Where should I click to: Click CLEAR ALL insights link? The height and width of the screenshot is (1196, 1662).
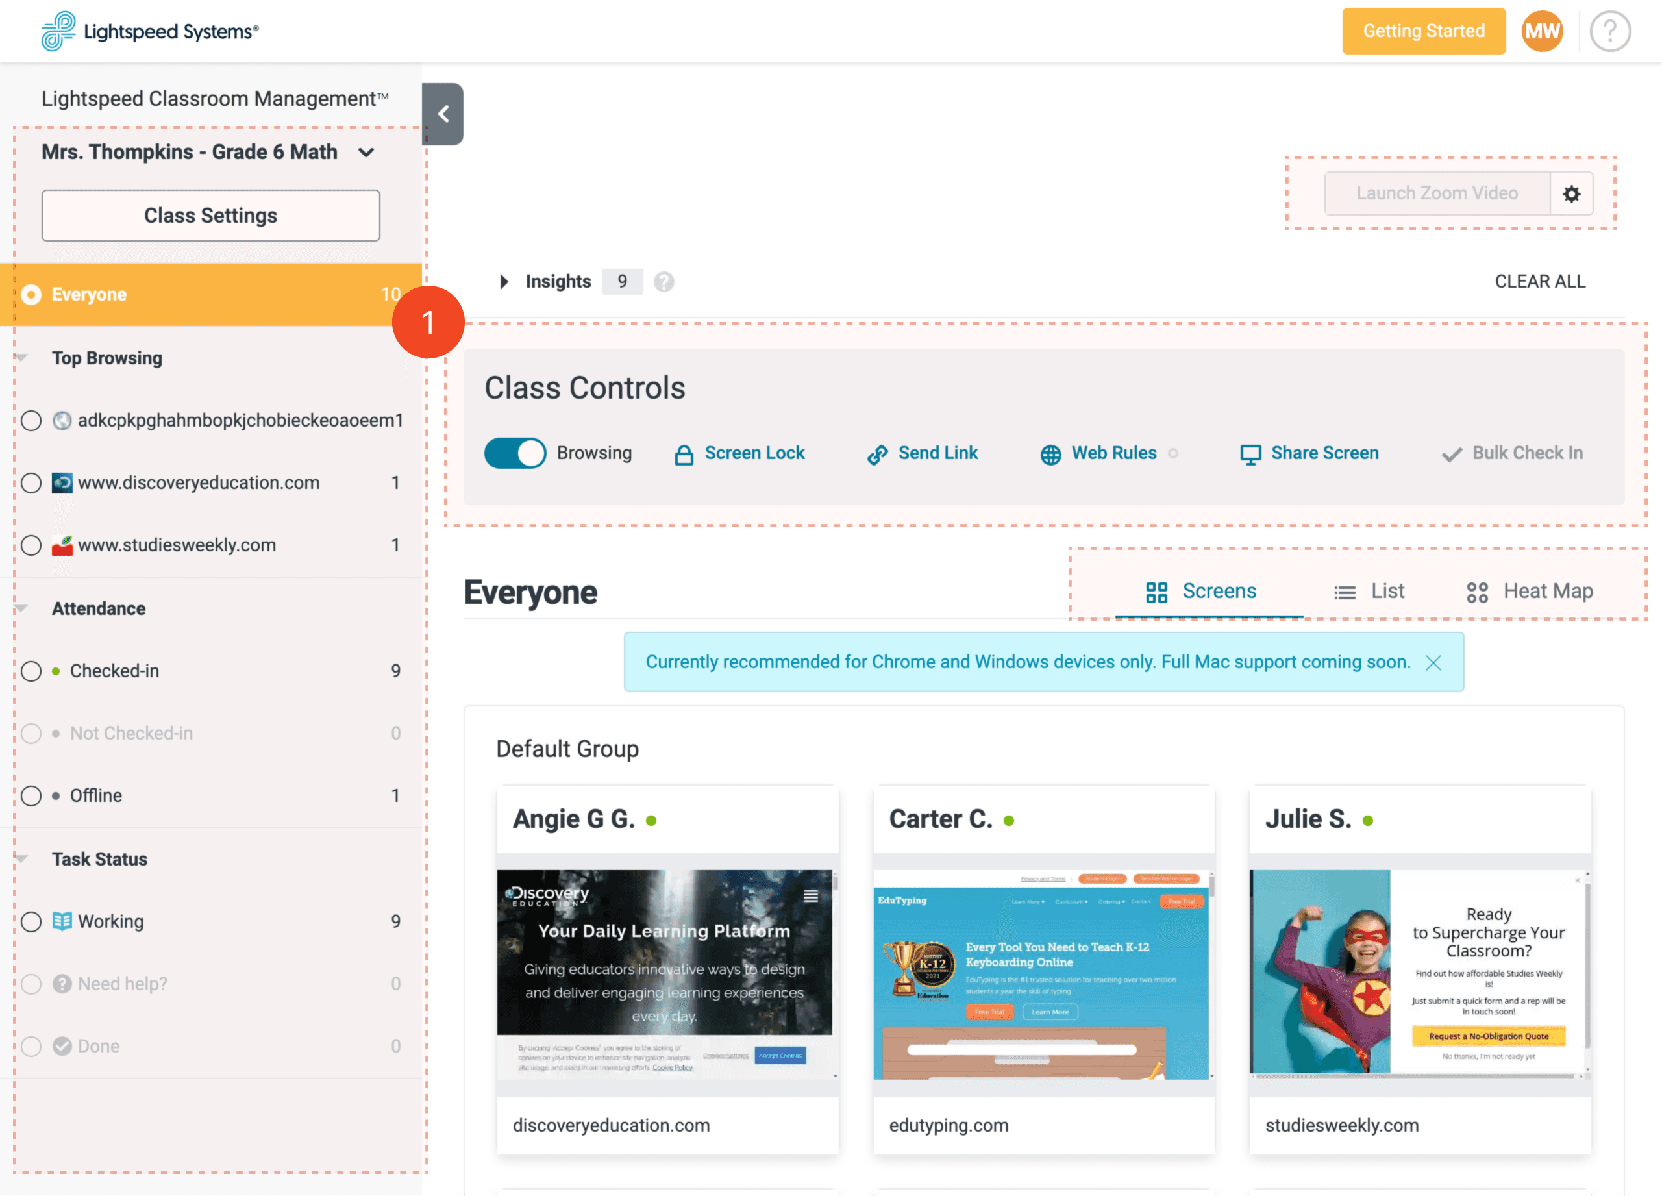1539,281
